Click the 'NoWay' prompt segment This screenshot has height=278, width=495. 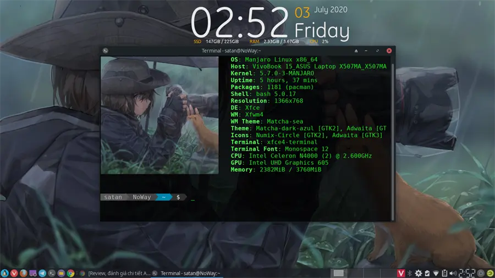pyautogui.click(x=142, y=197)
